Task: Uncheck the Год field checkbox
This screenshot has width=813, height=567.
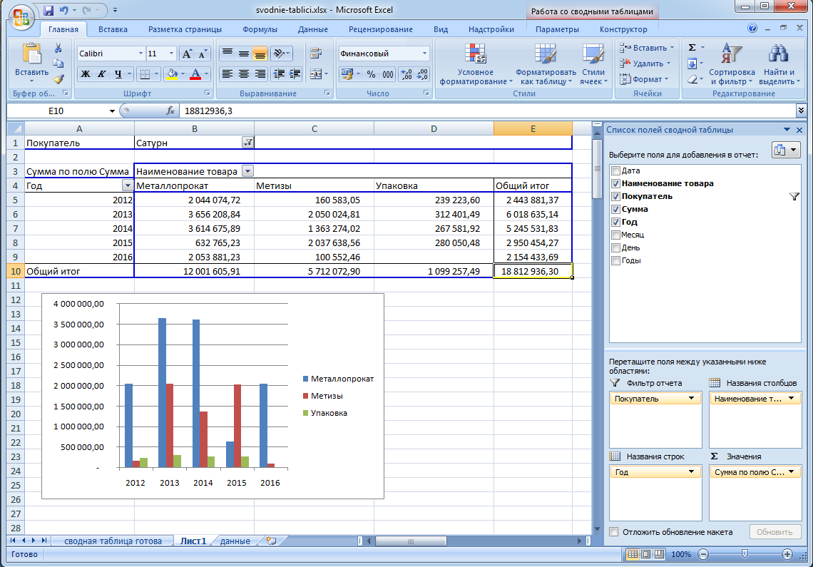Action: coord(616,222)
